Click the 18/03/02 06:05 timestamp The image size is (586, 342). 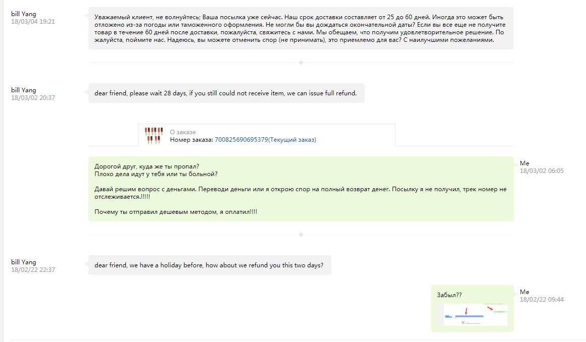(542, 171)
